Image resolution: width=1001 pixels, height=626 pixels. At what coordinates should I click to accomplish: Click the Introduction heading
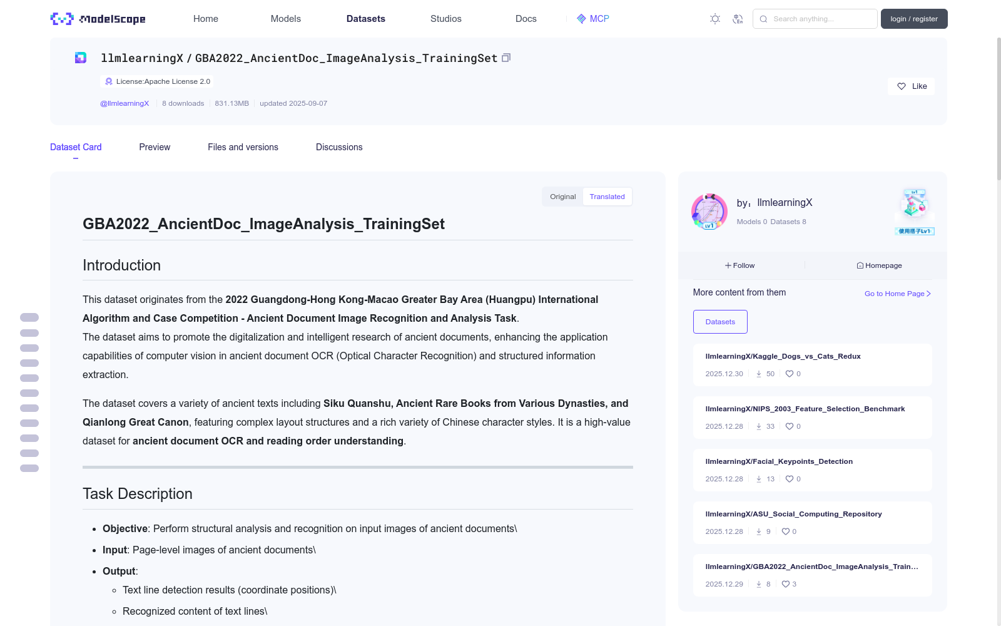121,265
